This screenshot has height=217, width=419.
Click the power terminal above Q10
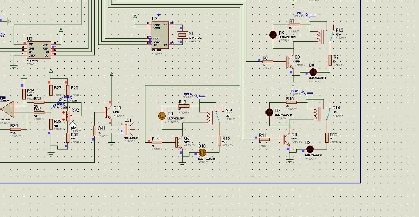[x=112, y=74]
